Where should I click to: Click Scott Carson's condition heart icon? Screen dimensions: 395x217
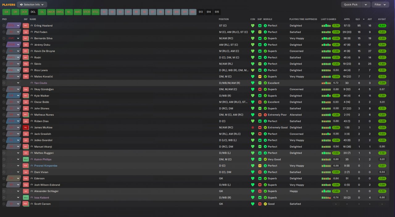(x=253, y=204)
